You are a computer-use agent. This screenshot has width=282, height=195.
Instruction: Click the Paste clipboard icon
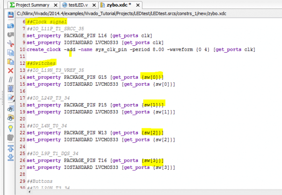coord(11,61)
